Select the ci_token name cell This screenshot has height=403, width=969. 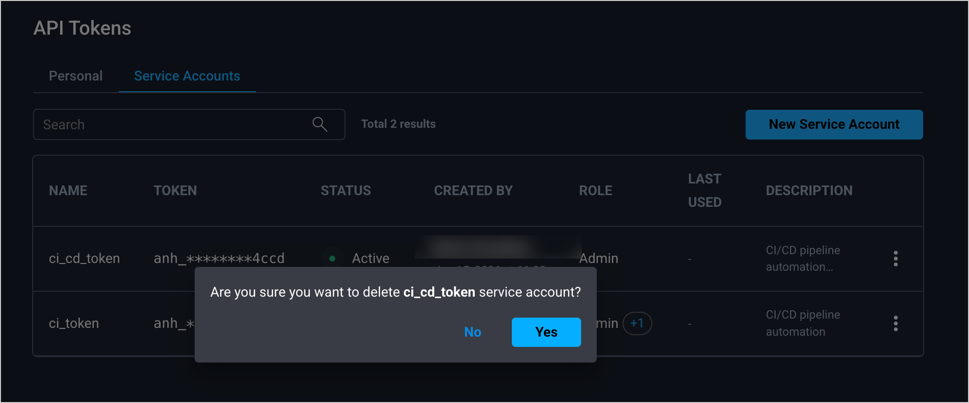(x=74, y=323)
